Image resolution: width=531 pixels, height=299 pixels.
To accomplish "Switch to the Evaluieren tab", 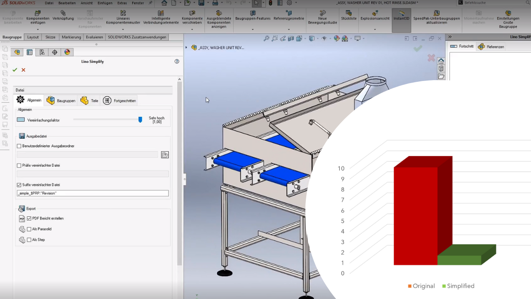I will coord(94,37).
